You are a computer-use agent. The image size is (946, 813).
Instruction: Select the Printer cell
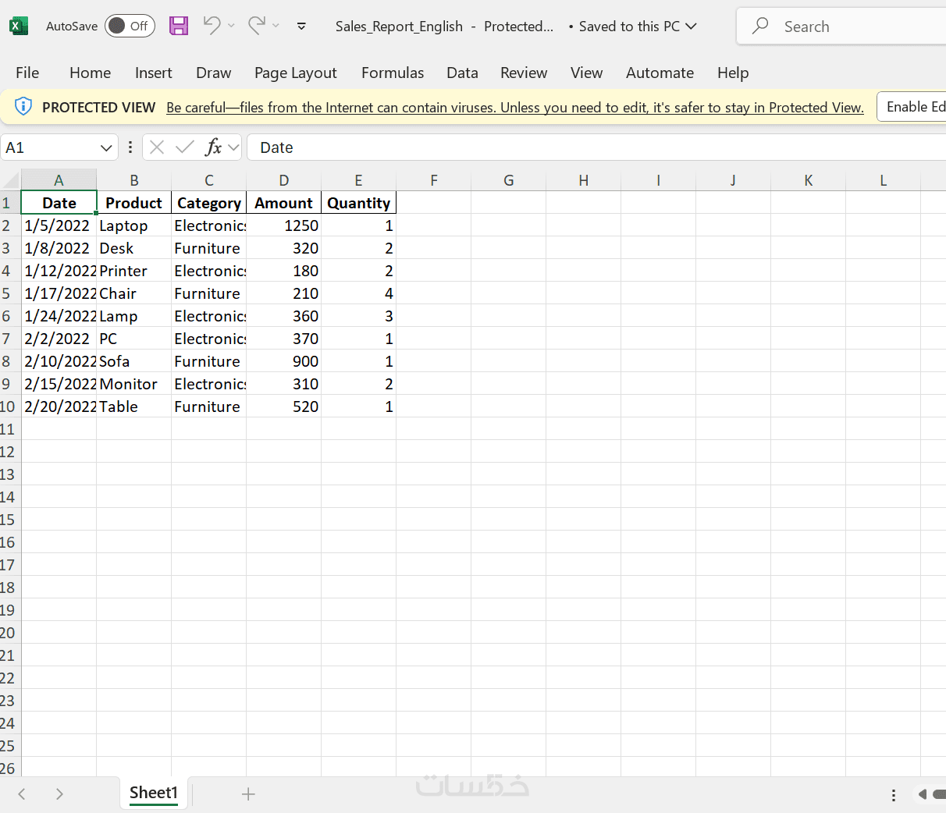coord(133,271)
